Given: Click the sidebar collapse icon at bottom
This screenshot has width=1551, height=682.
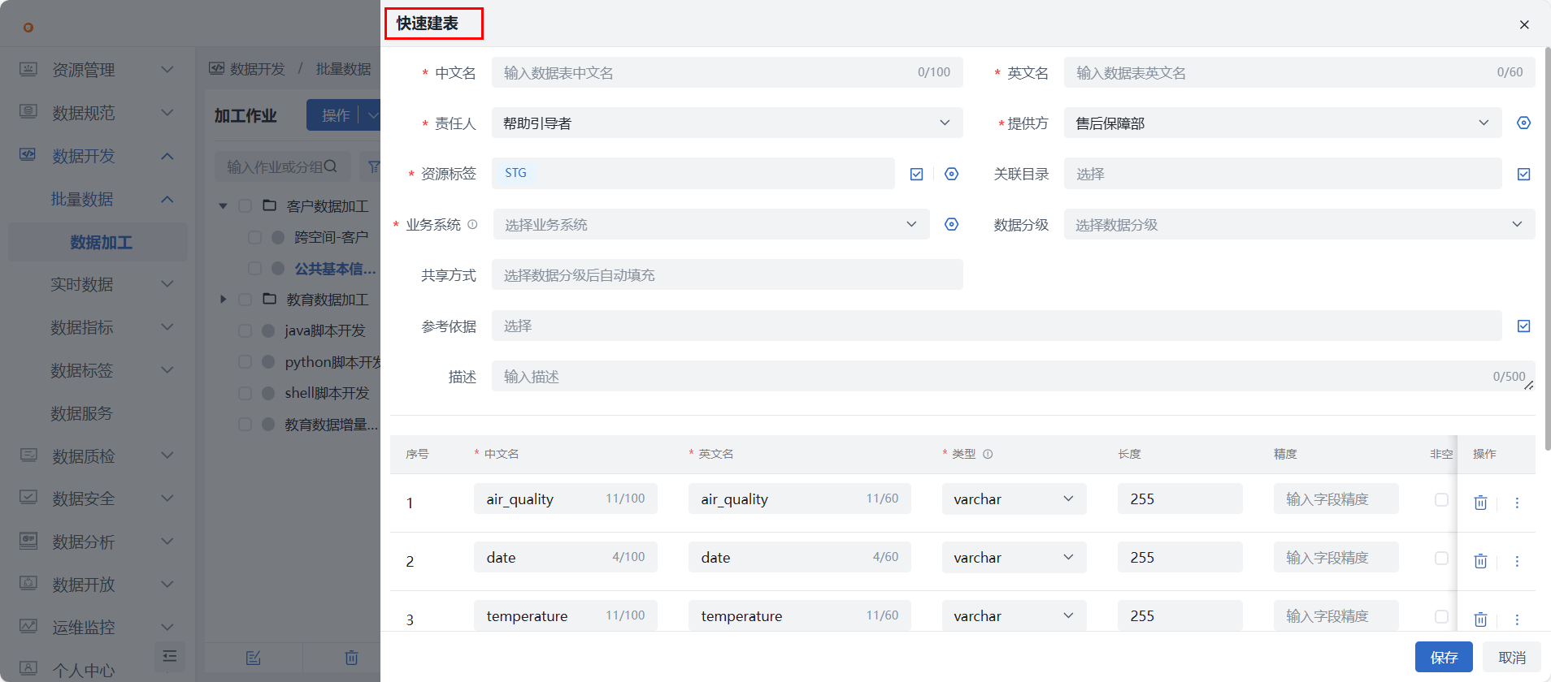Looking at the screenshot, I should click(170, 656).
